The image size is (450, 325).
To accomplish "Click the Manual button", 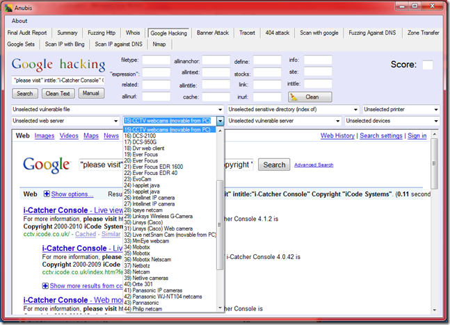I will tap(91, 93).
